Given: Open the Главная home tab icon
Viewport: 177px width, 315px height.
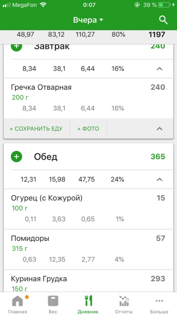Looking at the screenshot, I should click(17, 301).
